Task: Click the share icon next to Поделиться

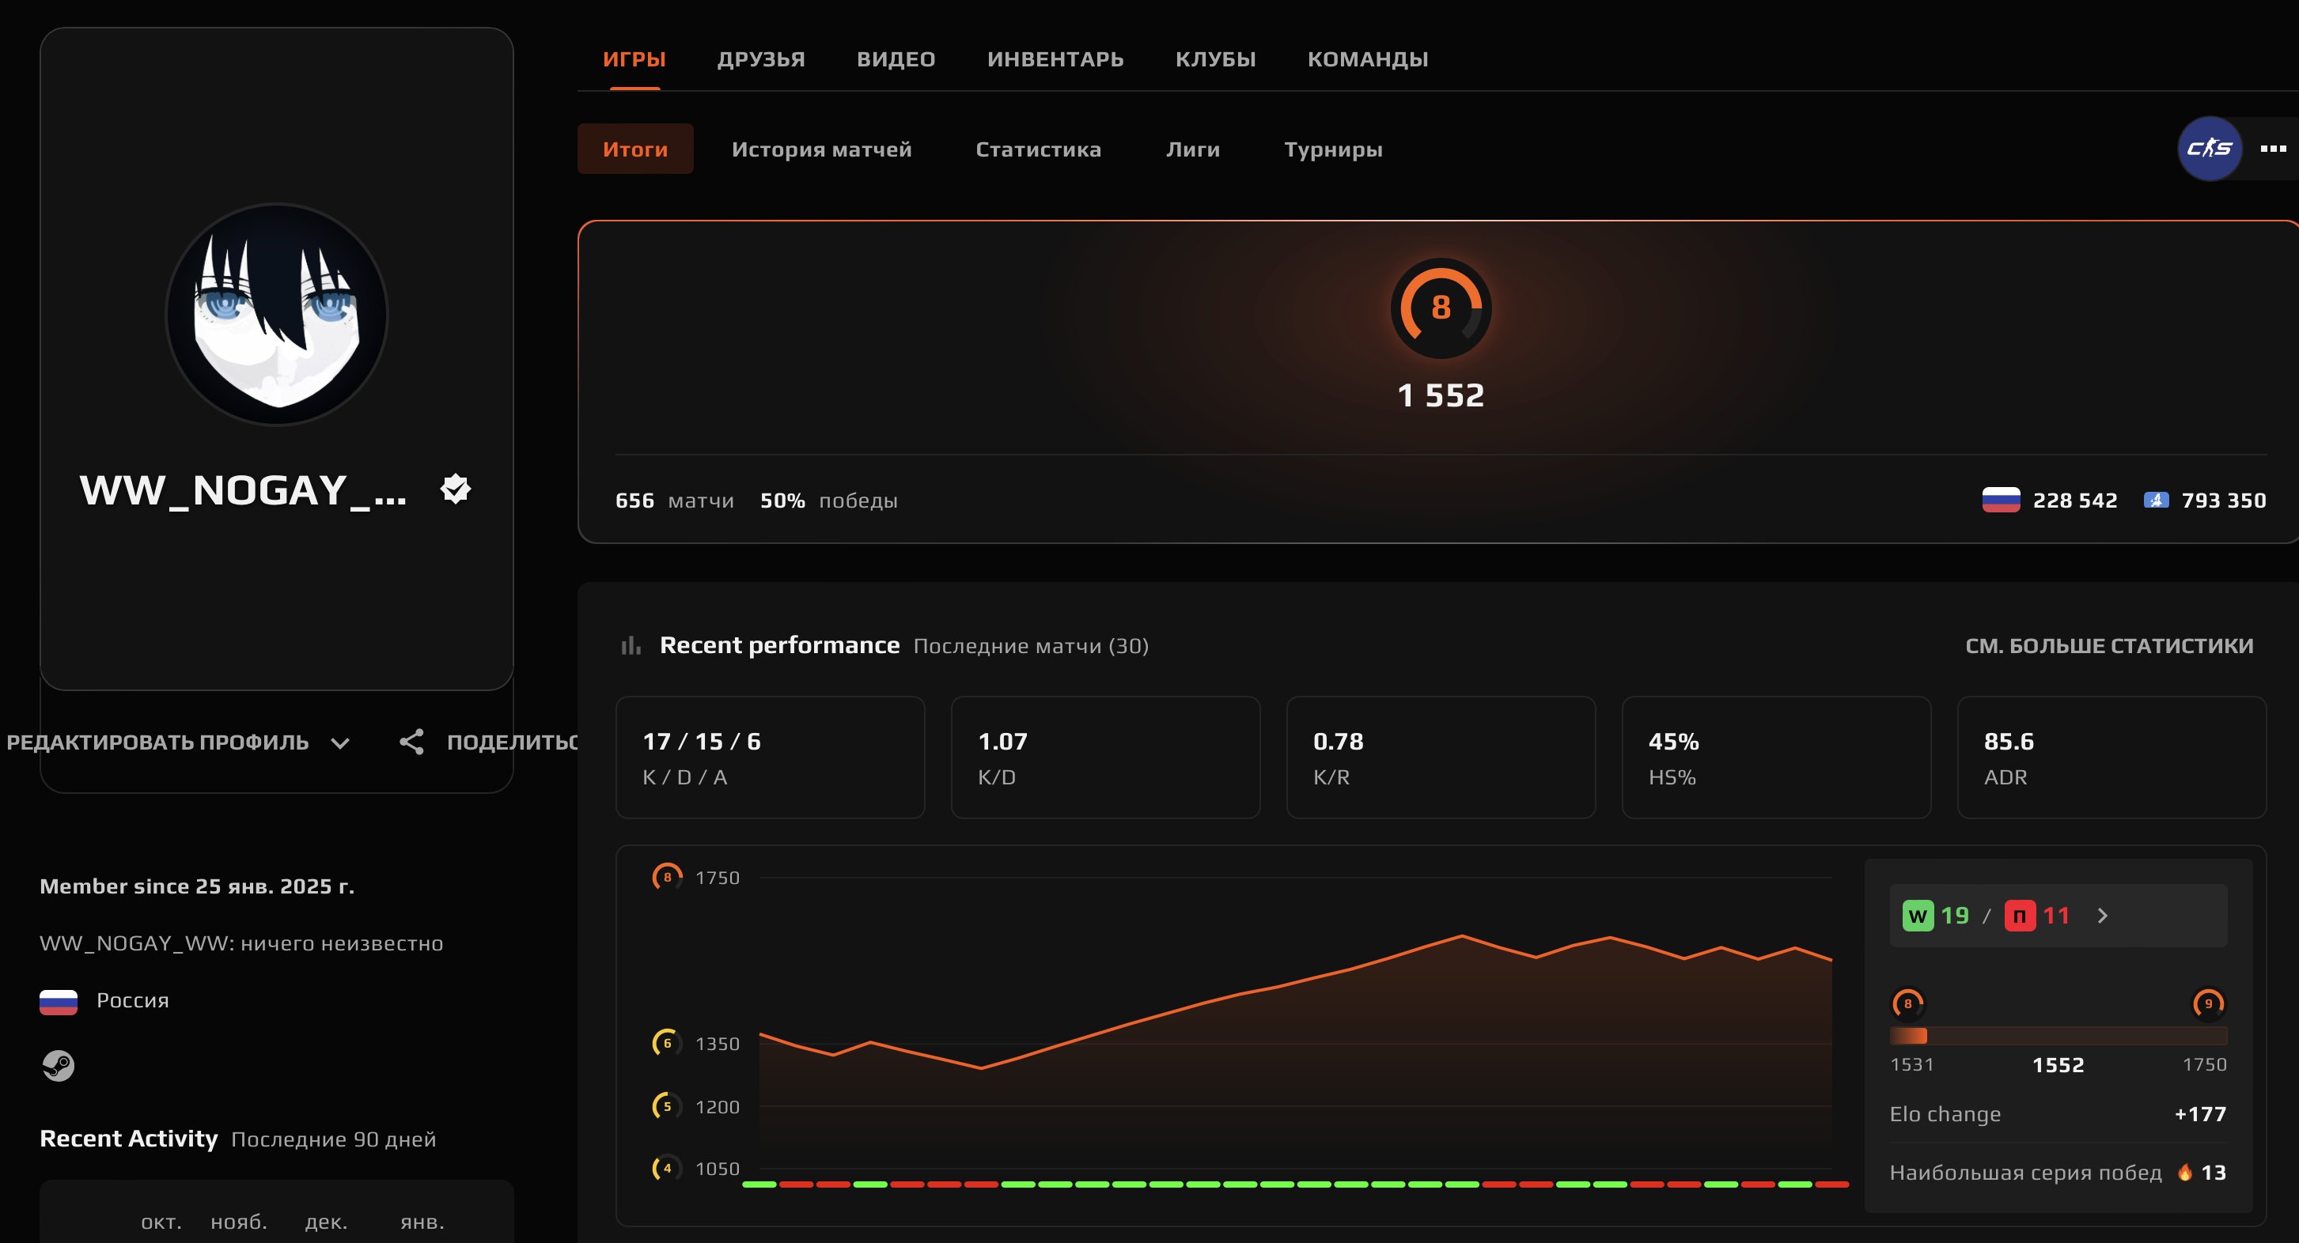Action: click(411, 742)
